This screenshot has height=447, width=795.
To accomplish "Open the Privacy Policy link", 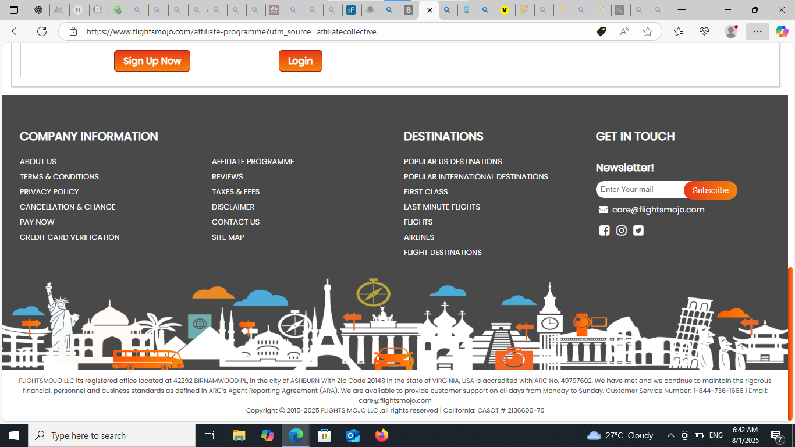I will click(x=49, y=191).
